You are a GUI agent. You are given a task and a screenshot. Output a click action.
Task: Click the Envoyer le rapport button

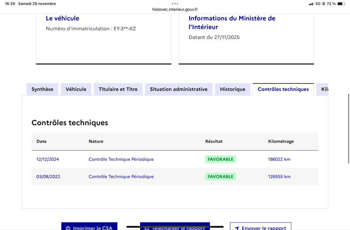pos(260,227)
